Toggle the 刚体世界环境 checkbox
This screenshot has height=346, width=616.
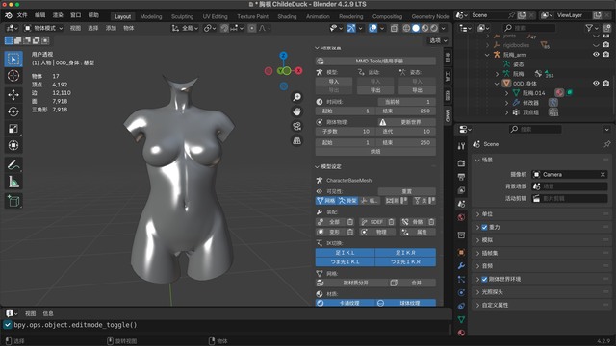coord(484,280)
